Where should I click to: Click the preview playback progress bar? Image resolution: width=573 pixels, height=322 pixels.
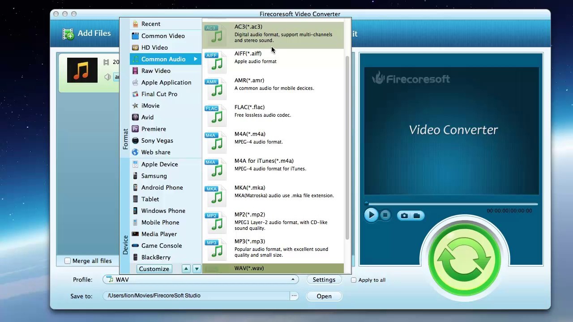coord(451,204)
